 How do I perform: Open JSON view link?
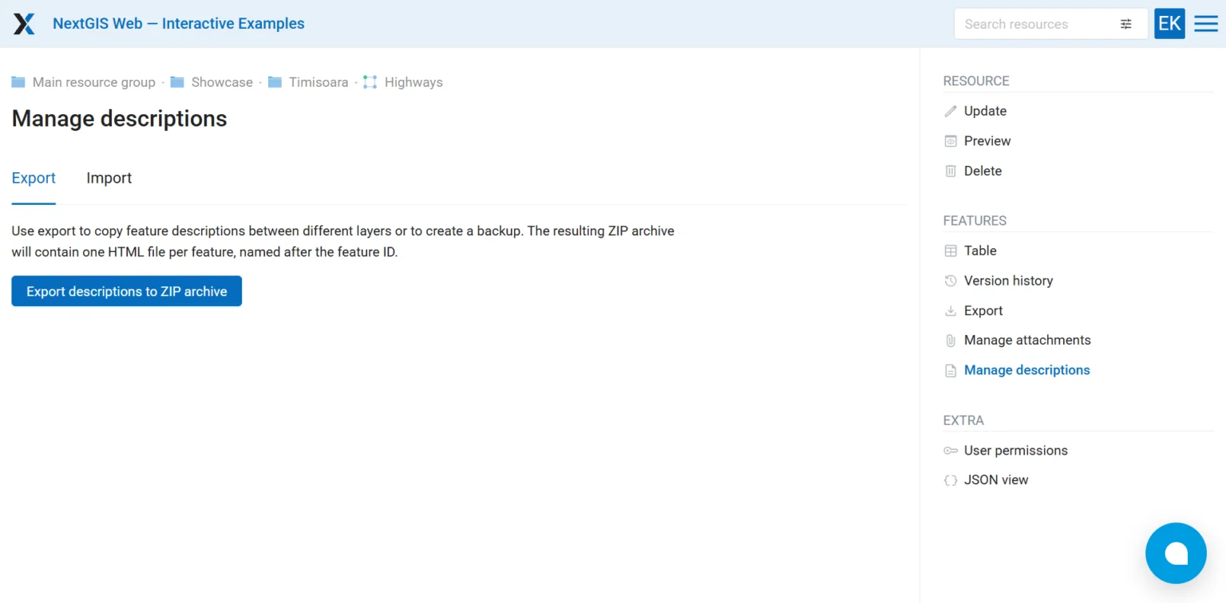[996, 479]
